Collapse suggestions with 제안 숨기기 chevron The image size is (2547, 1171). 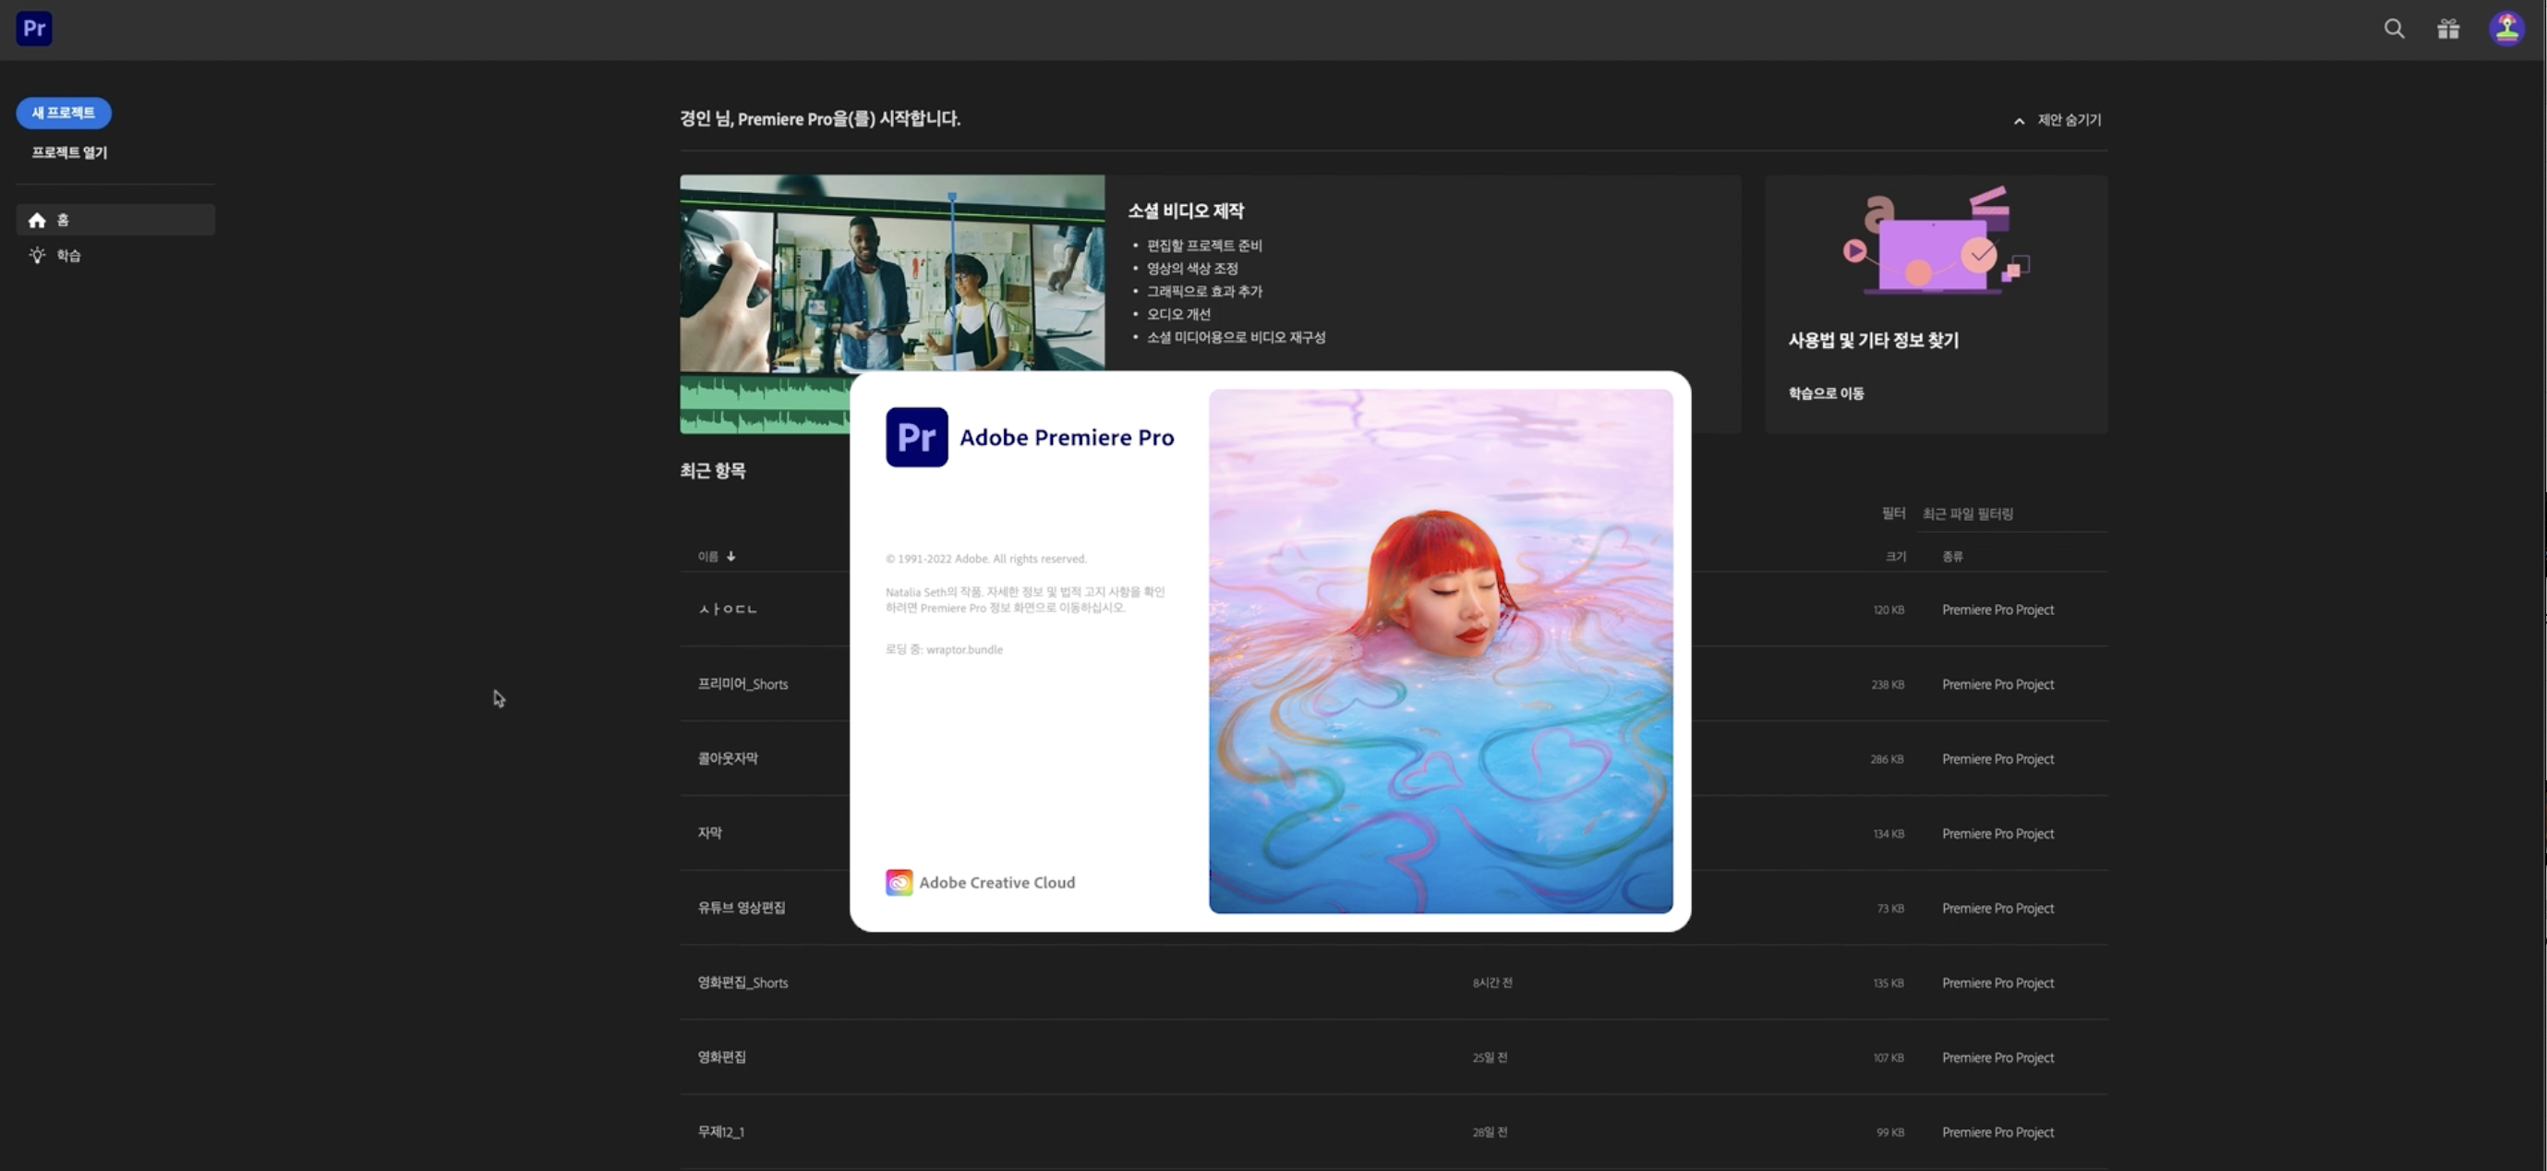(2019, 121)
